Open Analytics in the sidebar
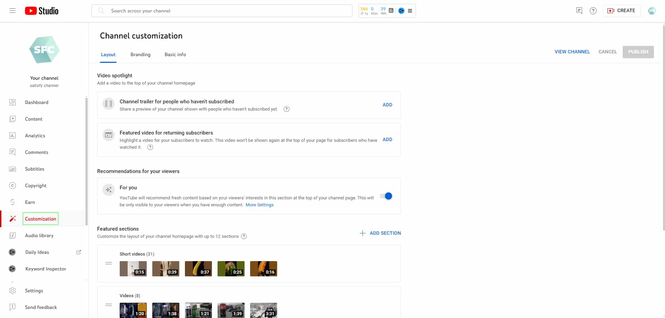665x318 pixels. [x=35, y=136]
